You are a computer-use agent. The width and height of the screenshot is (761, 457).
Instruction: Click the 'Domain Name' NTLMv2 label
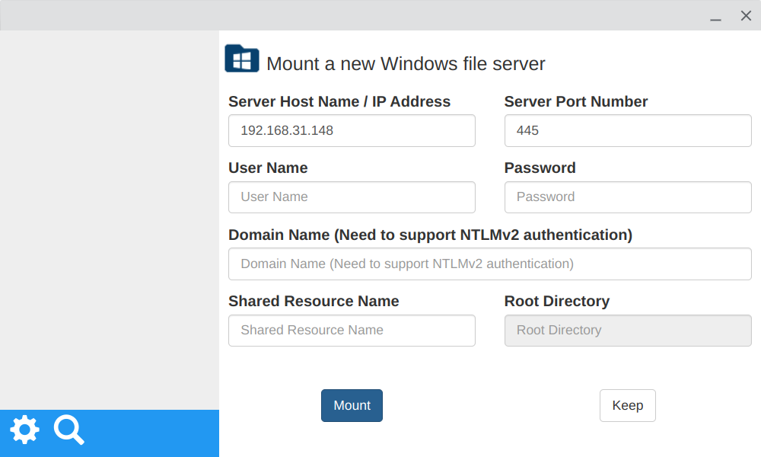(431, 235)
